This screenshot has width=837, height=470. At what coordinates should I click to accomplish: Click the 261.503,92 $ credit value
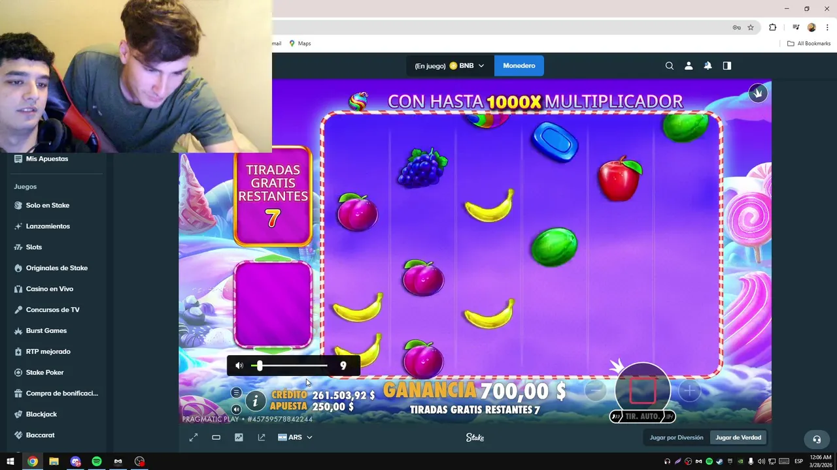click(344, 396)
